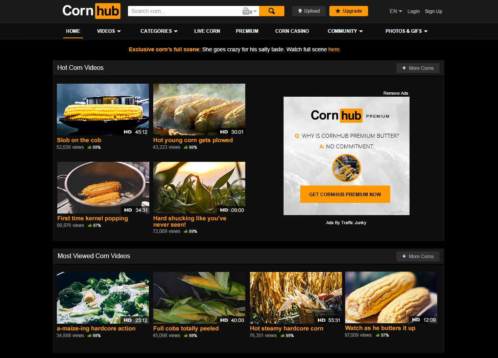Click More Corns in Hot Corn Videos
498x358 pixels.
418,68
